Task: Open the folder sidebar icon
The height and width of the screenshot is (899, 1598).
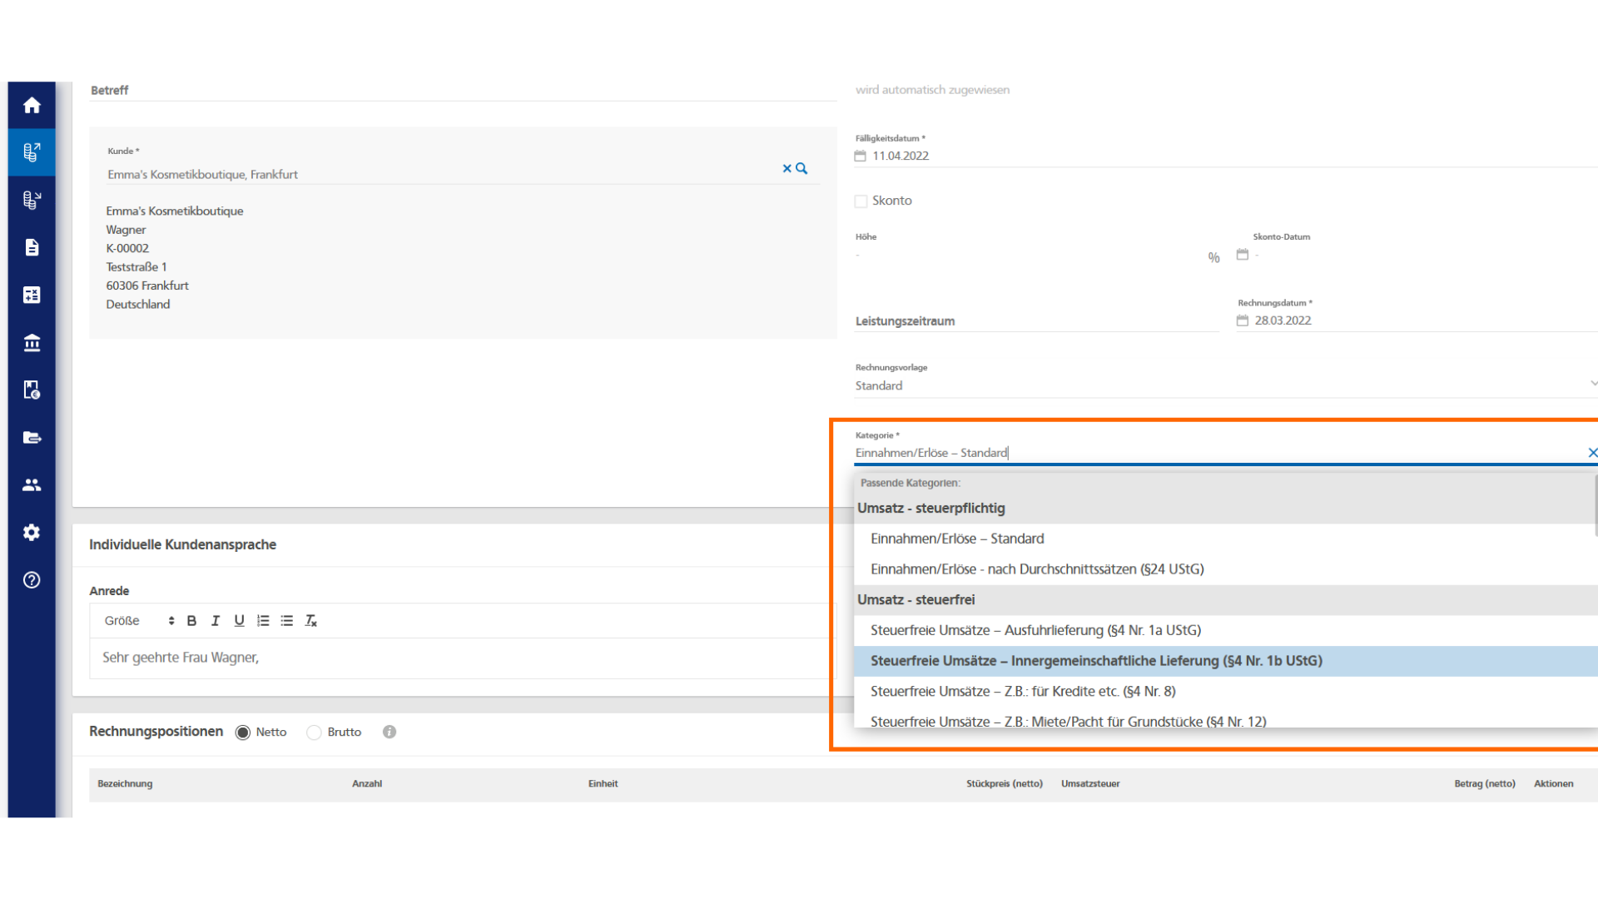Action: 32,437
